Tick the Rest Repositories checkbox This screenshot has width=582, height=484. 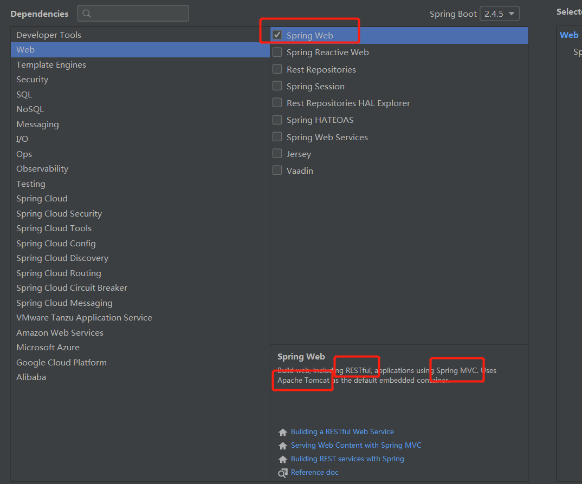coord(277,69)
